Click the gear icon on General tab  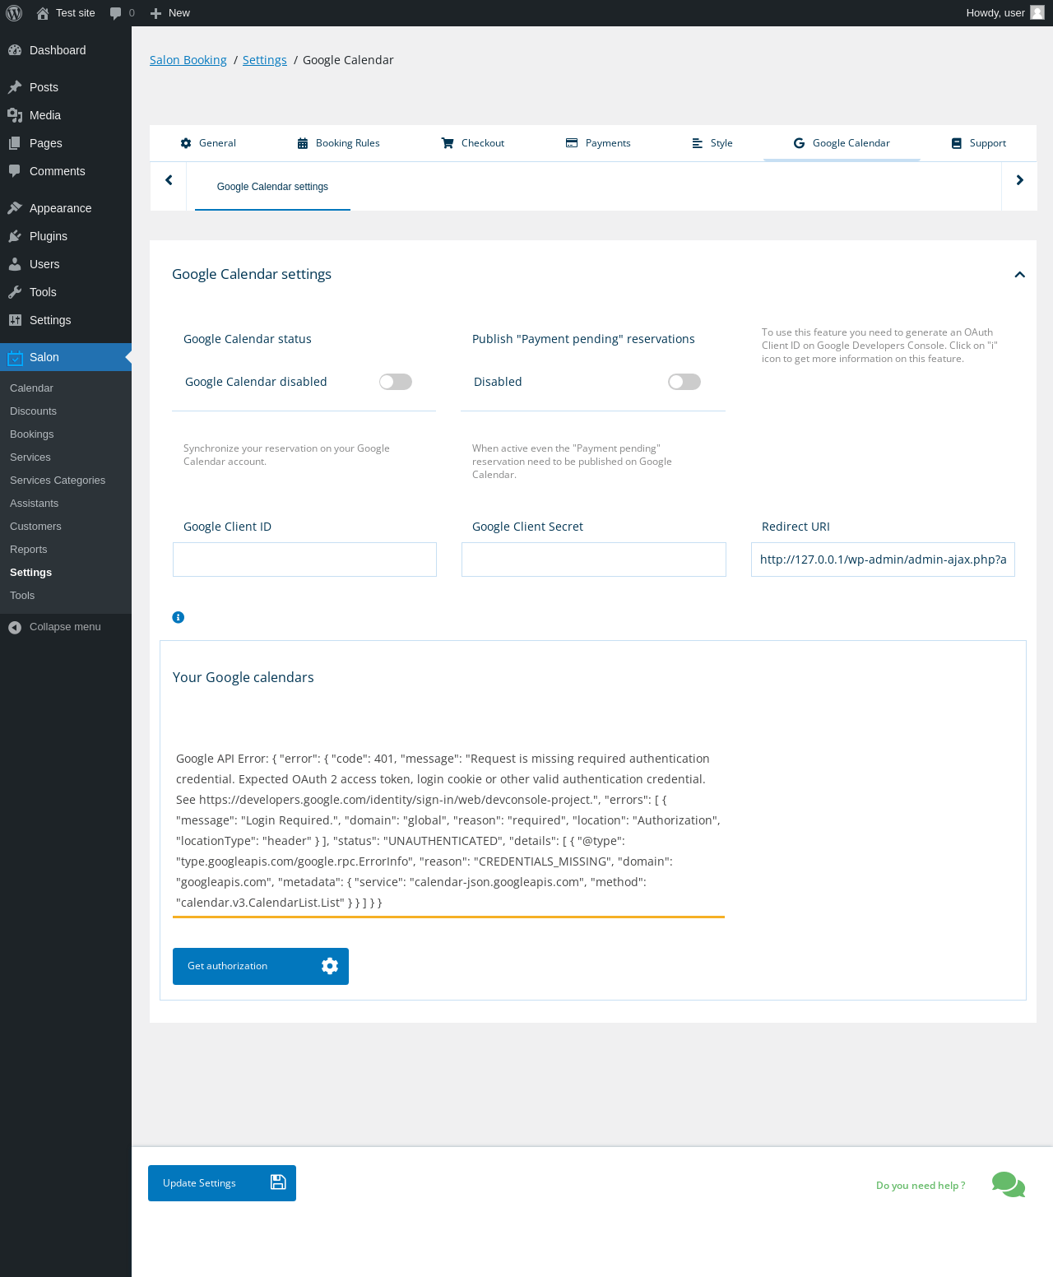click(x=186, y=143)
